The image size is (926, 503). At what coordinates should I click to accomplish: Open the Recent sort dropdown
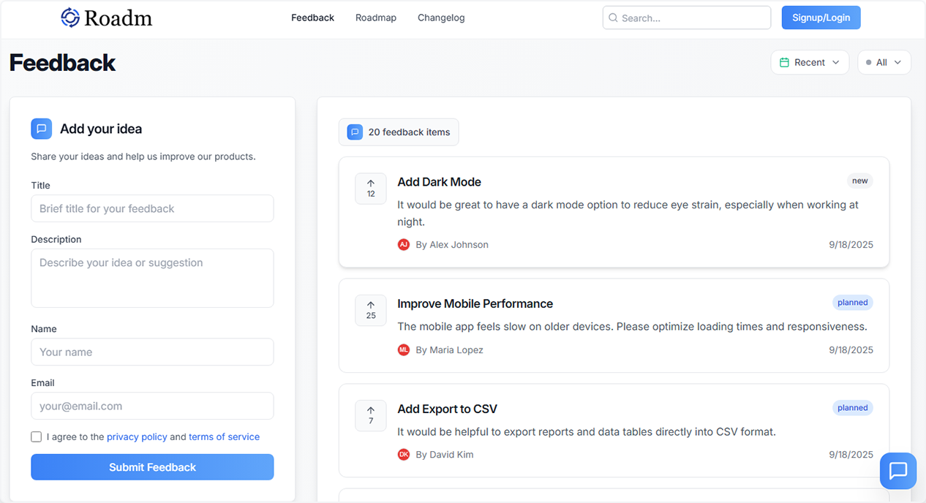click(810, 62)
